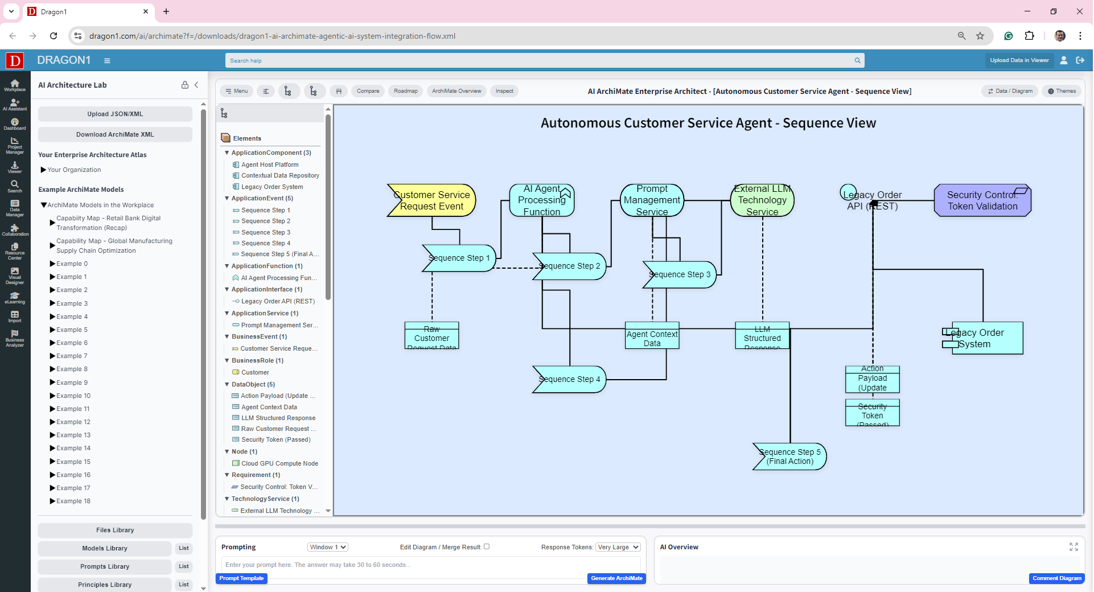Image resolution: width=1094 pixels, height=592 pixels.
Task: Expand the Example 5 tree node
Action: coord(52,330)
